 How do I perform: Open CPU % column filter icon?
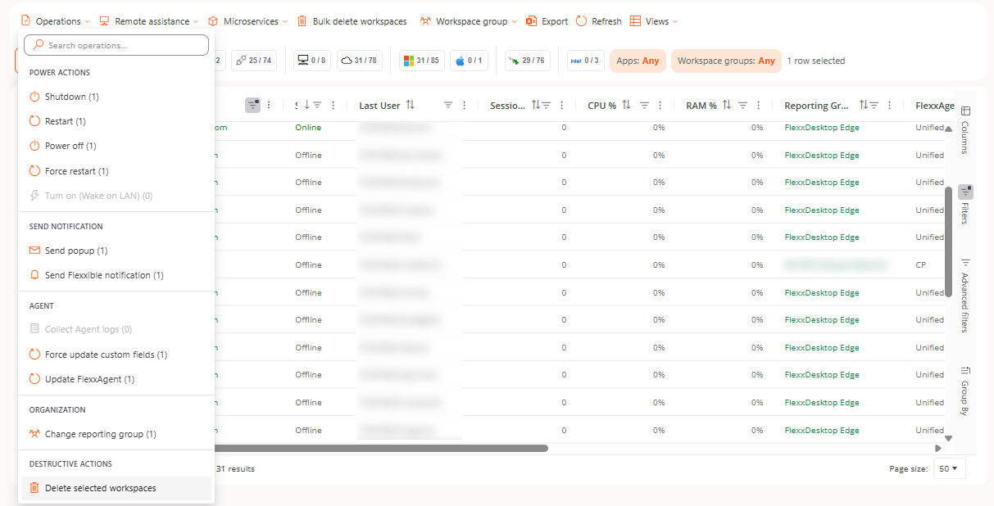click(x=644, y=106)
